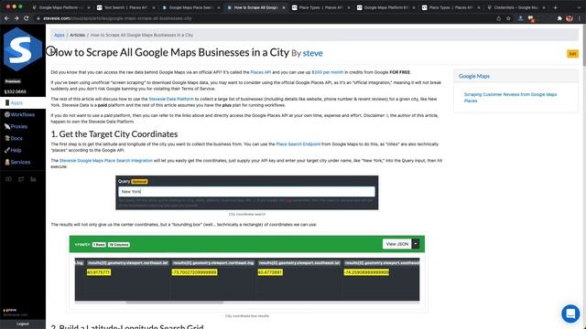The width and height of the screenshot is (586, 329).
Task: Click the LinkedIn icon in the sidebar
Action: (x=33, y=179)
